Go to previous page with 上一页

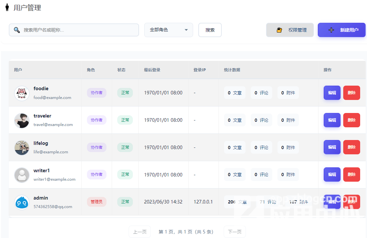pyautogui.click(x=140, y=232)
